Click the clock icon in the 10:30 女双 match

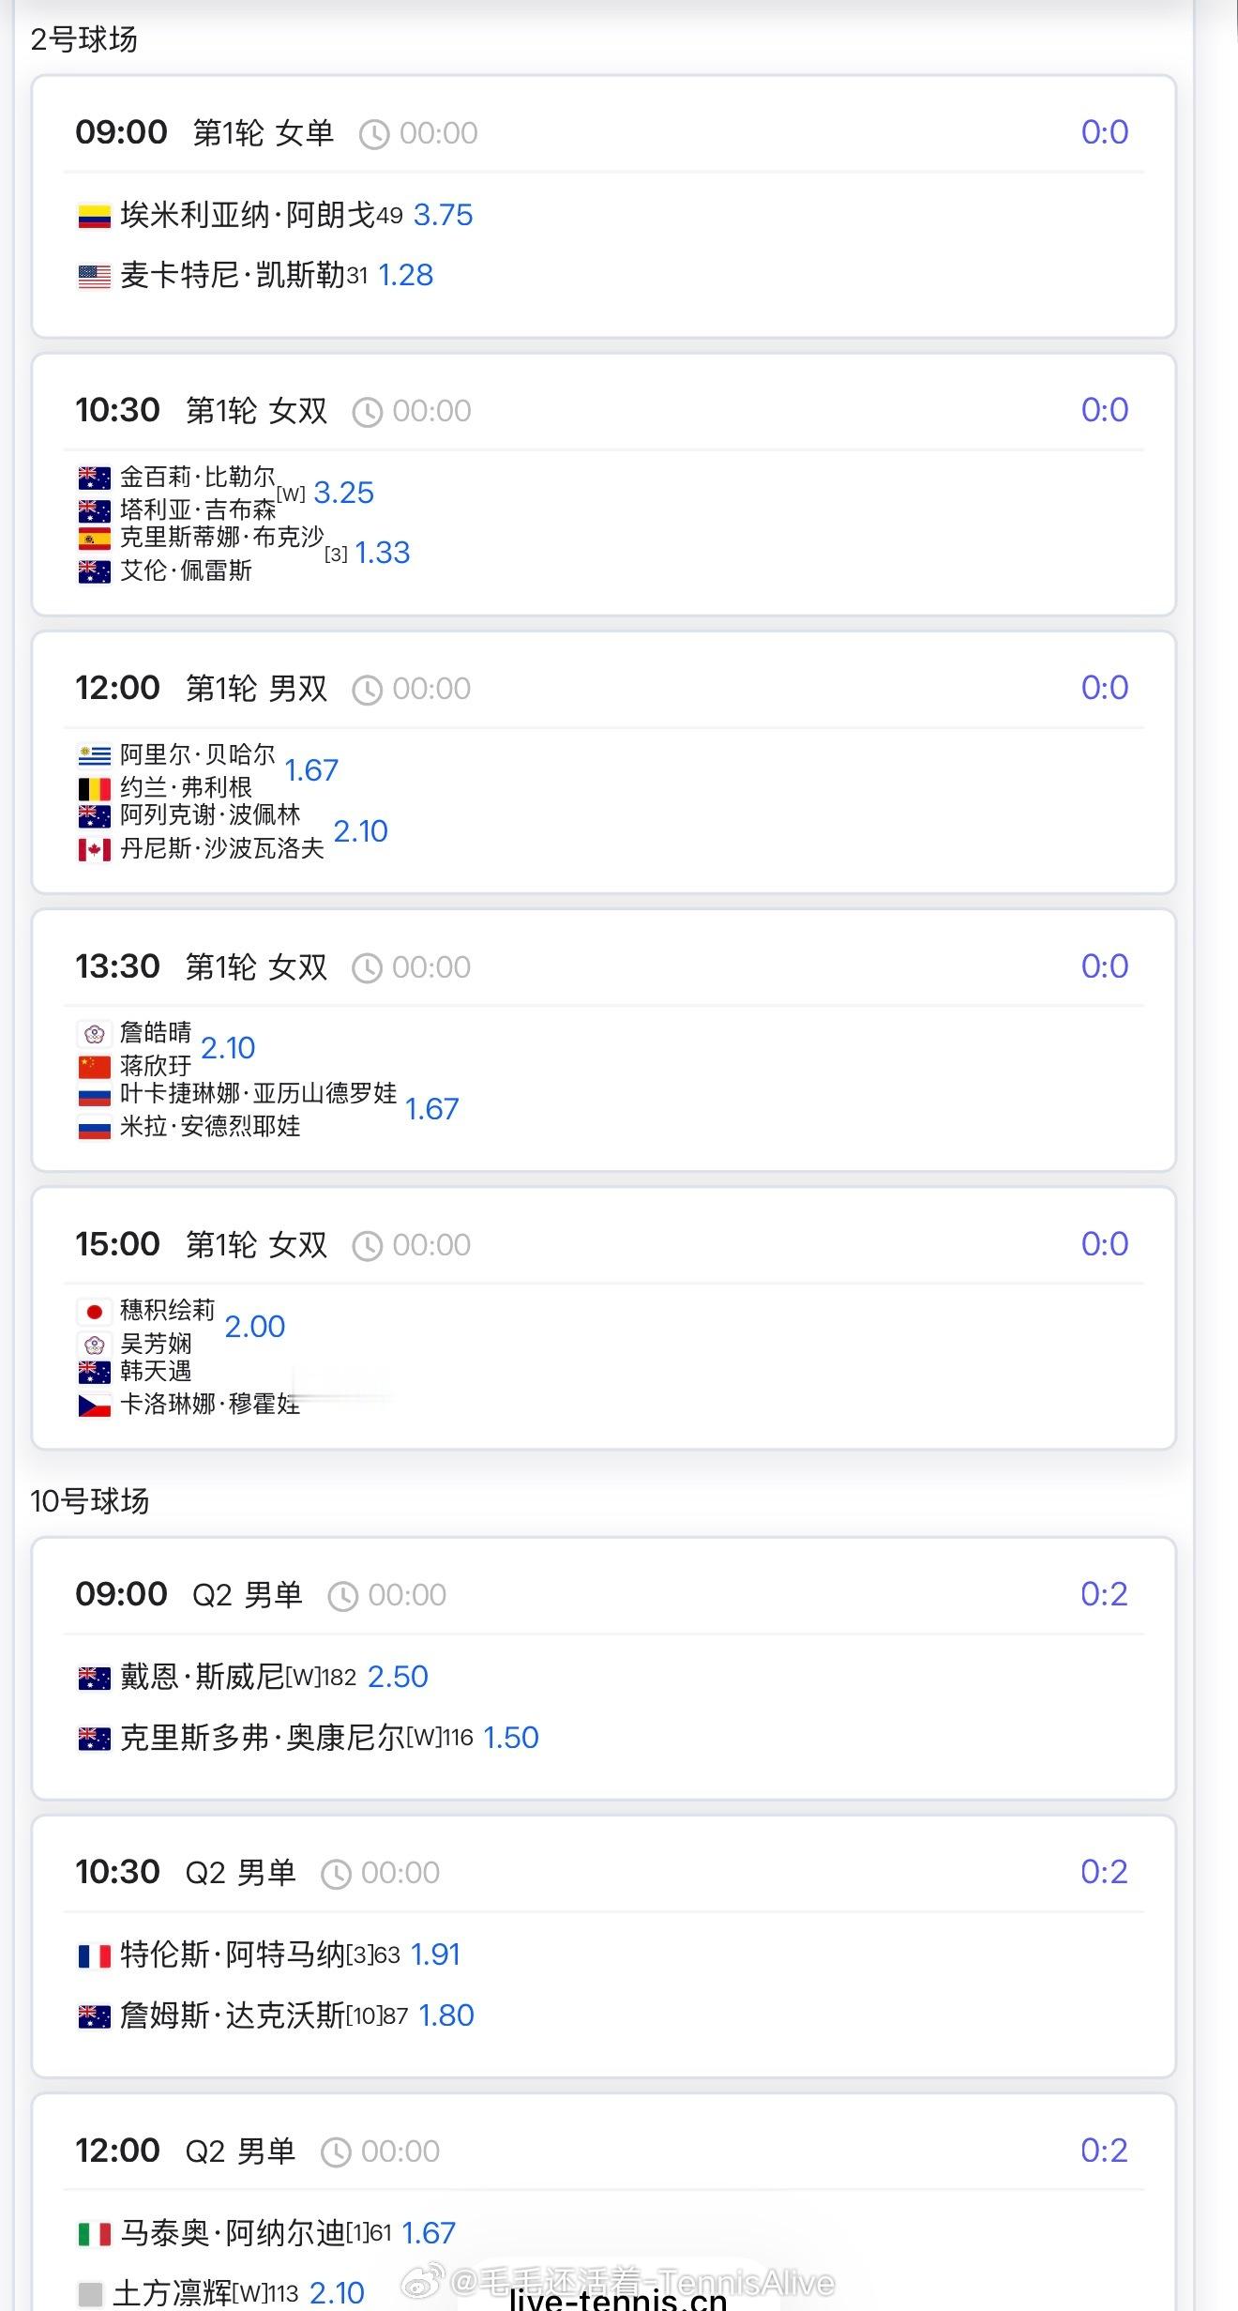[367, 412]
